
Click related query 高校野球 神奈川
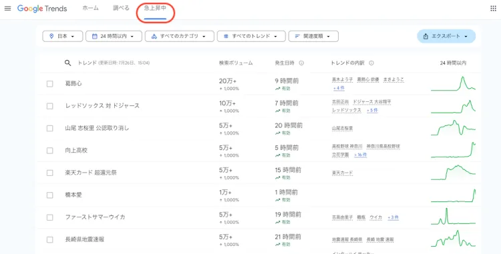pyautogui.click(x=347, y=146)
